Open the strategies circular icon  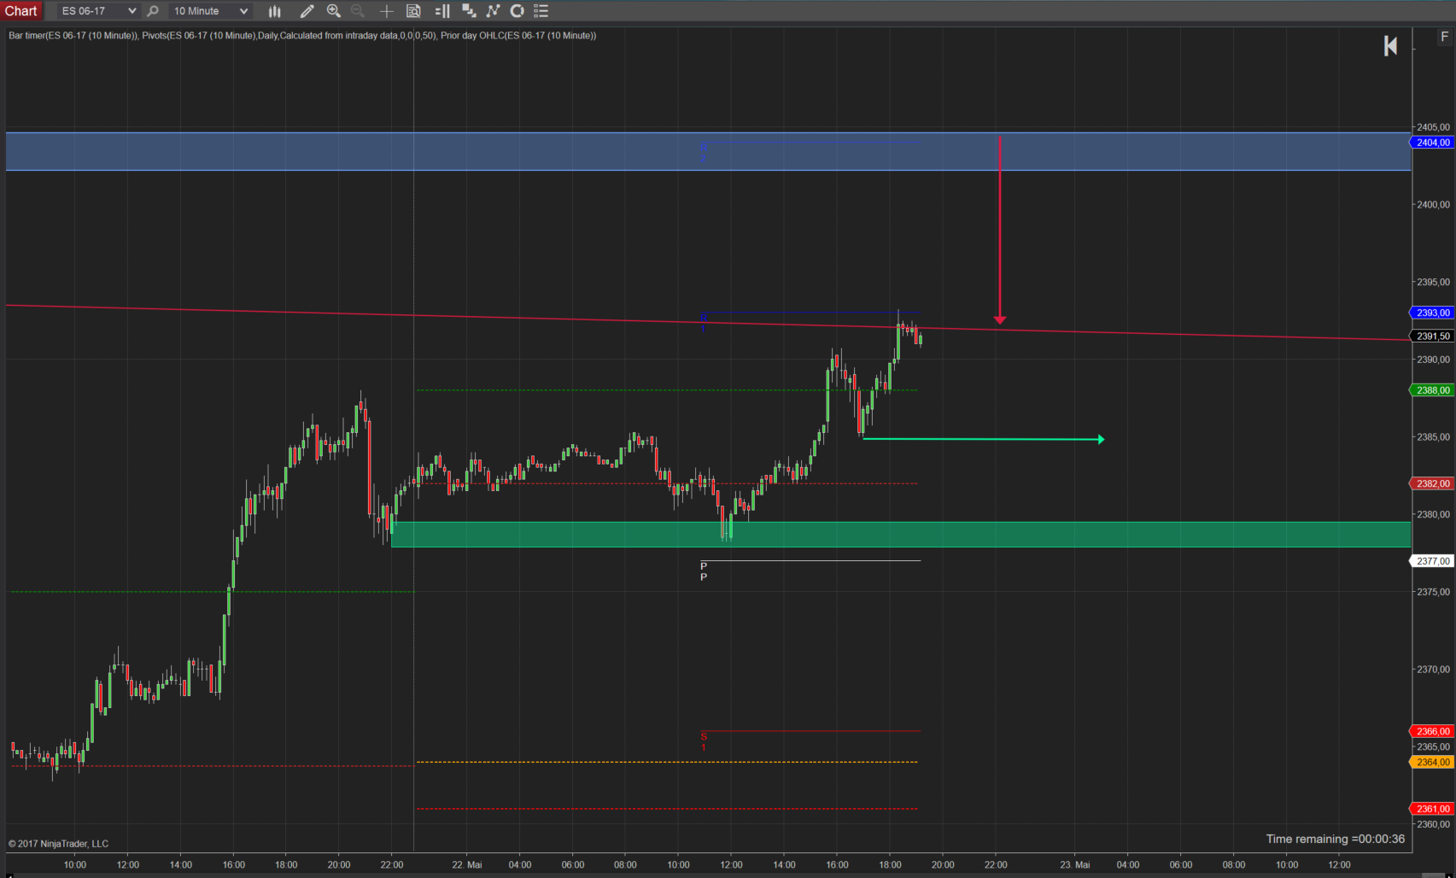point(517,11)
